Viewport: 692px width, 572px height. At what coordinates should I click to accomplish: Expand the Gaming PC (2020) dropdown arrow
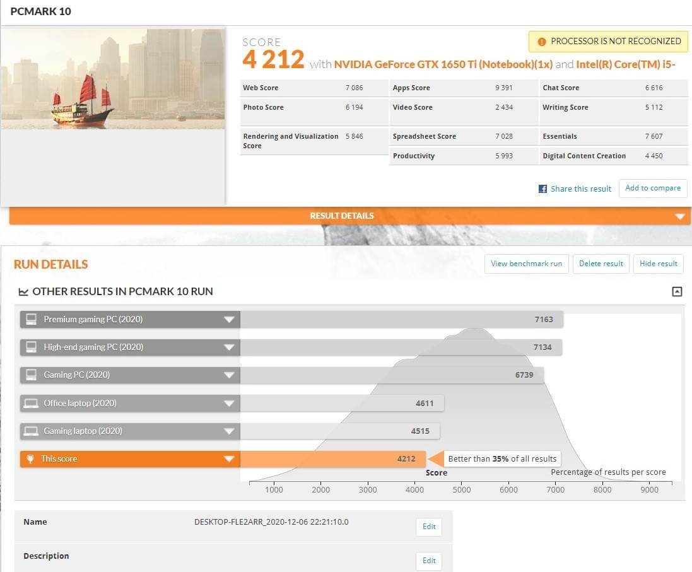click(228, 375)
